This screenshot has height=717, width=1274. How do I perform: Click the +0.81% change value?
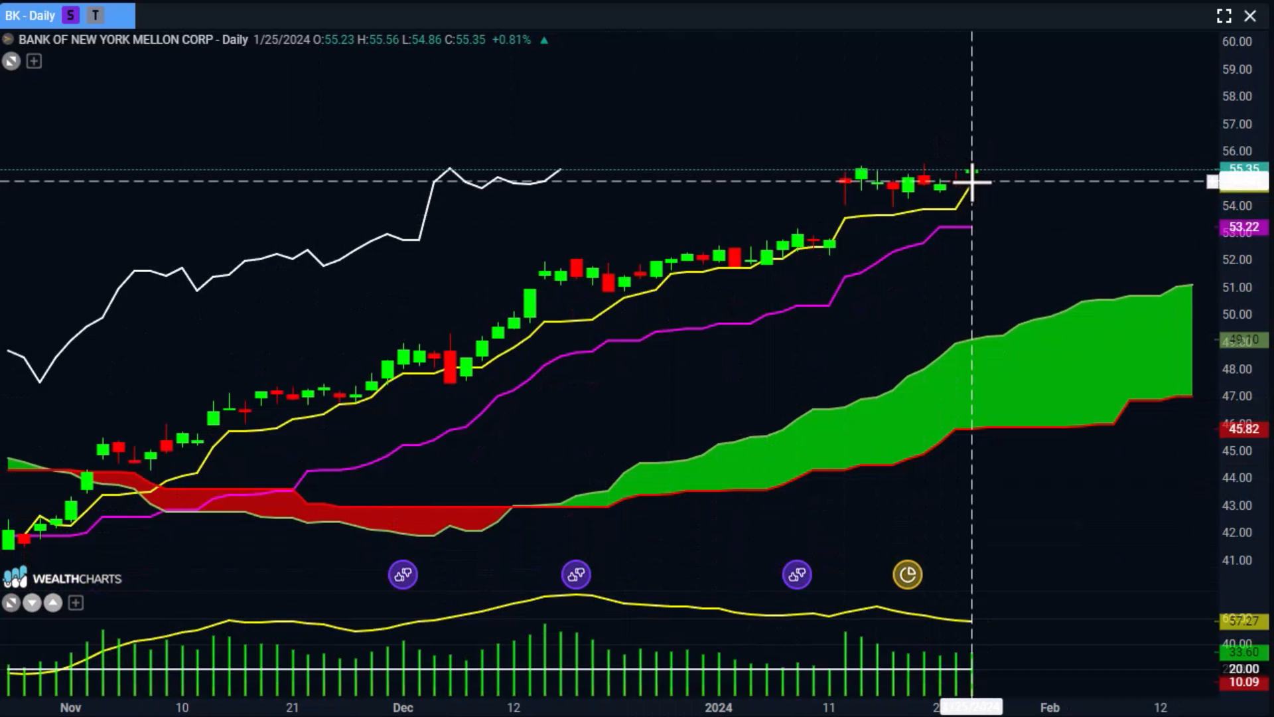pos(511,40)
